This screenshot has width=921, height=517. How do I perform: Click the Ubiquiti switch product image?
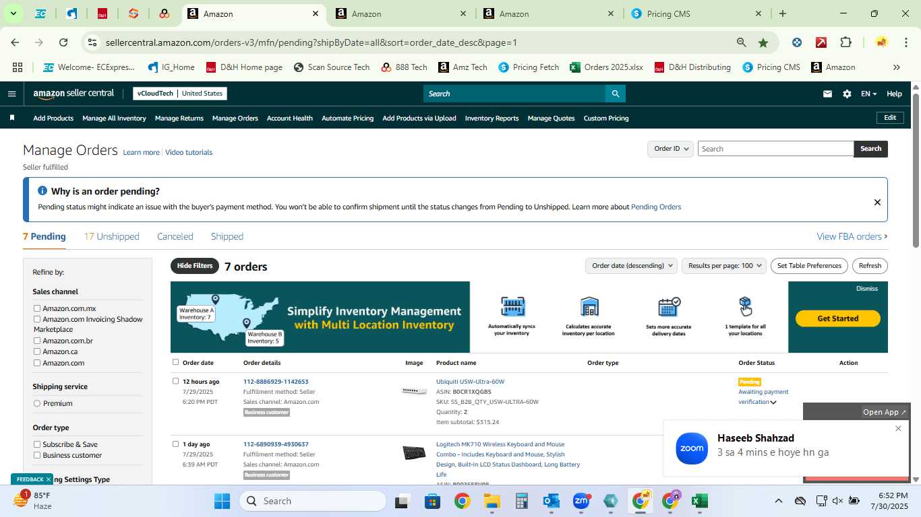(x=414, y=391)
